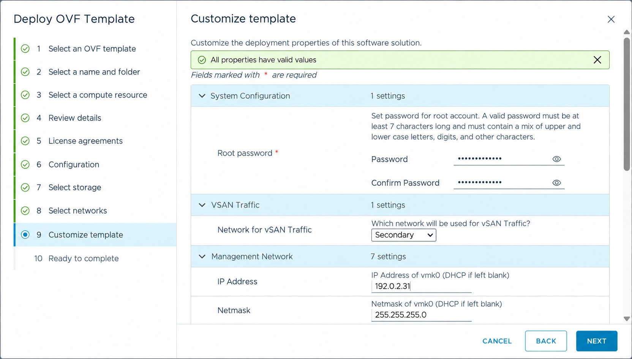The image size is (632, 359).
Task: Click the checkmark icon beside Select a compute resource
Action: pyautogui.click(x=25, y=95)
